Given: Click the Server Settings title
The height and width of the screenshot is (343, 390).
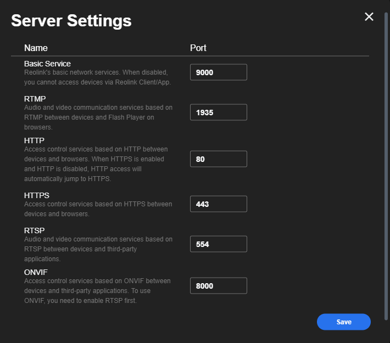Looking at the screenshot, I should [71, 21].
